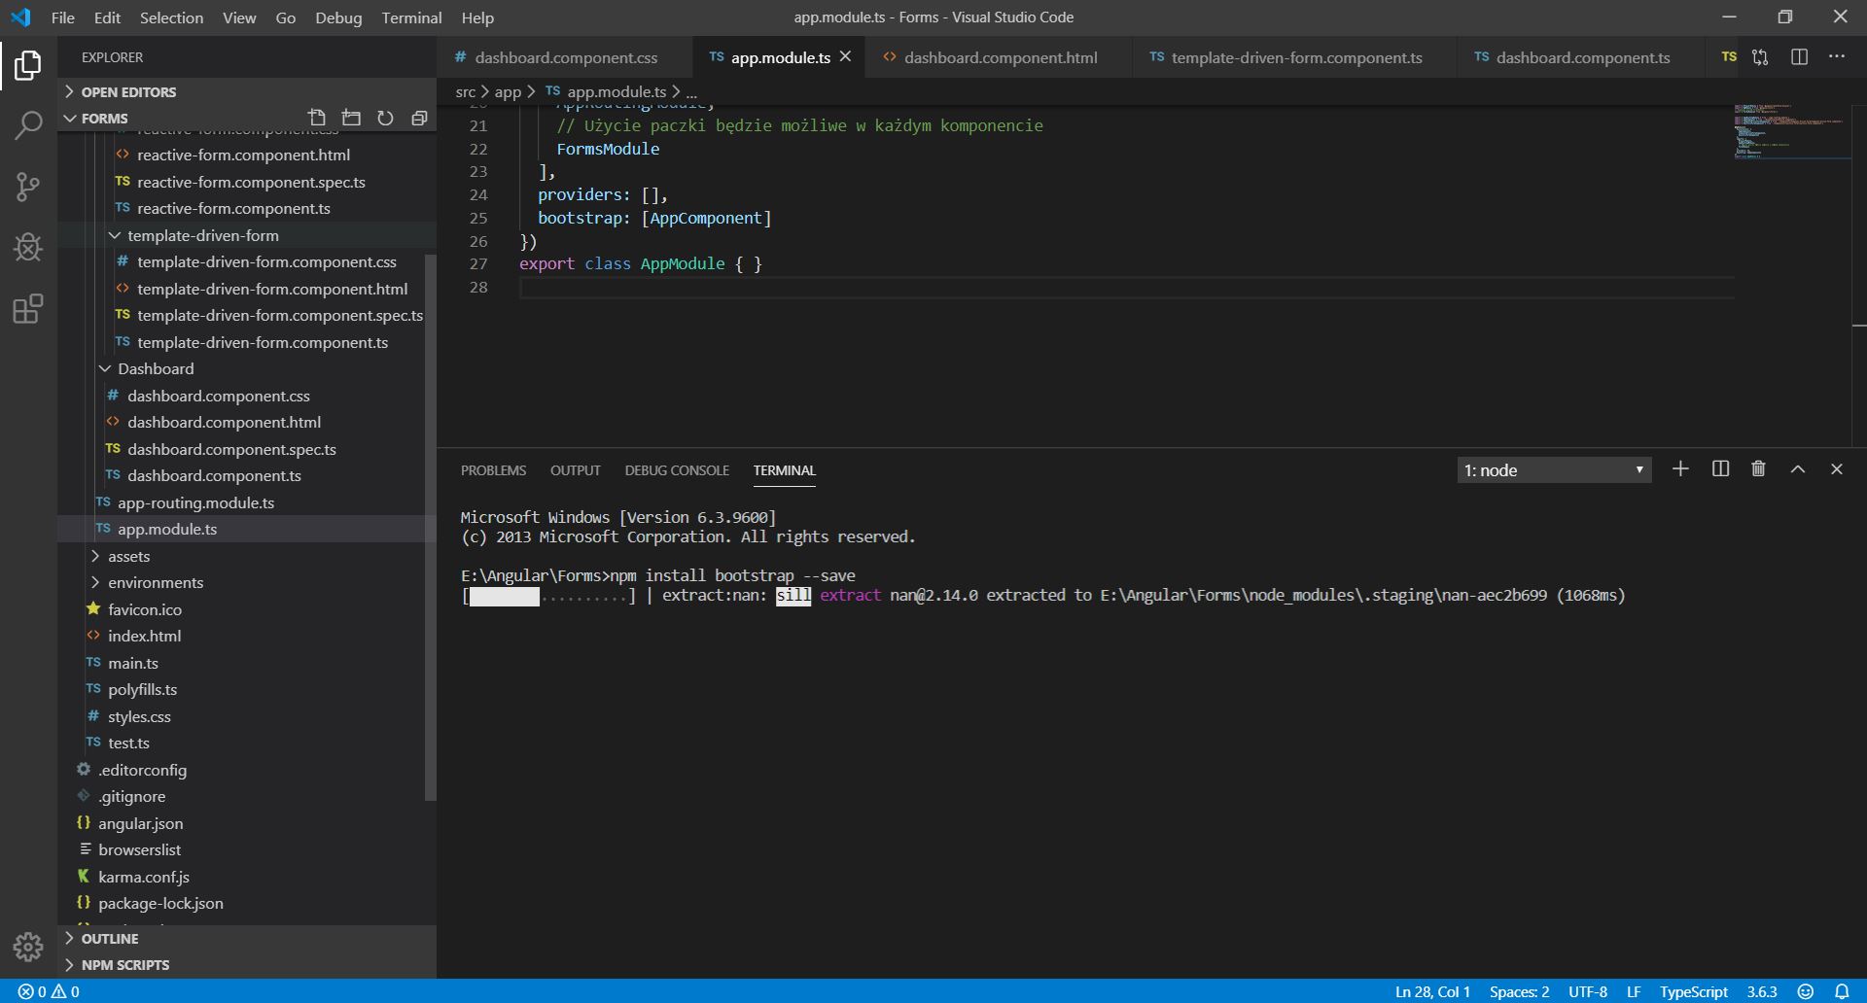
Task: Open editor More Actions ellipsis
Action: [1837, 57]
